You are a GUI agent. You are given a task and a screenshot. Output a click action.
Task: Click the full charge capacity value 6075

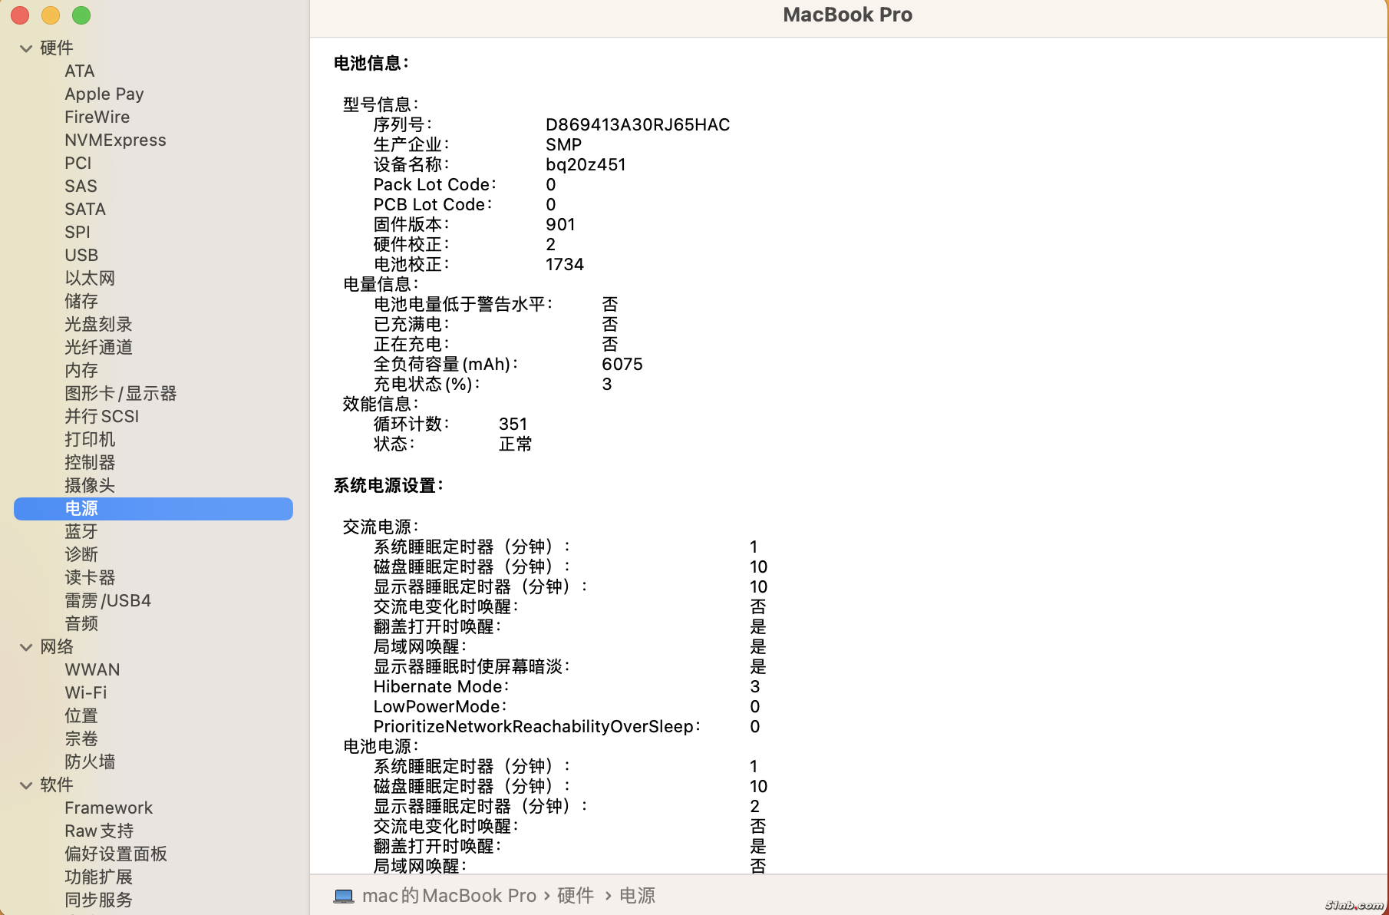(x=622, y=365)
